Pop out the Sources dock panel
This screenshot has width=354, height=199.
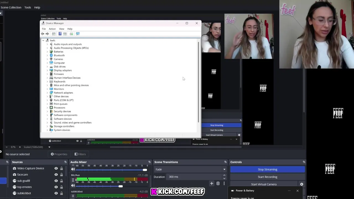65,162
